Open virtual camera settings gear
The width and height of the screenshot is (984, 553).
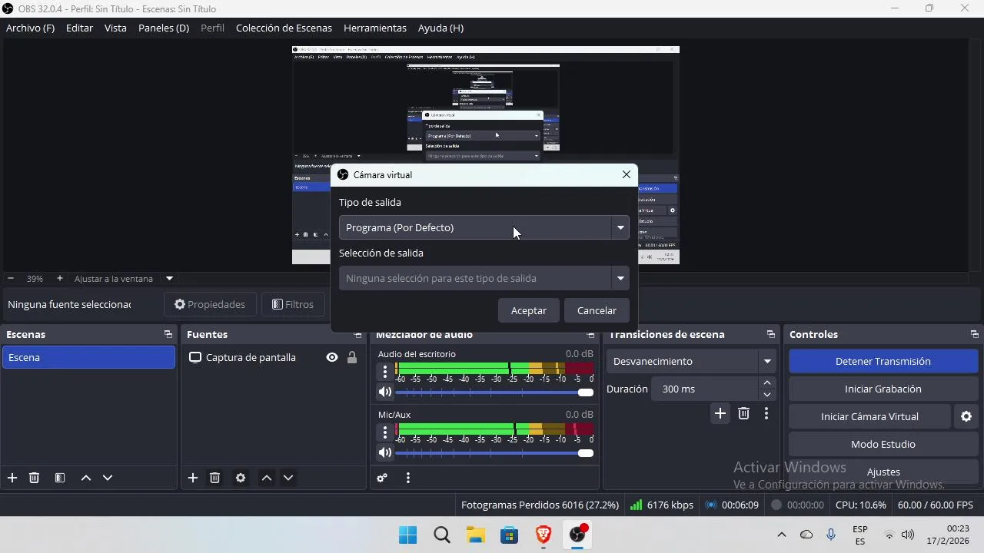(x=966, y=416)
